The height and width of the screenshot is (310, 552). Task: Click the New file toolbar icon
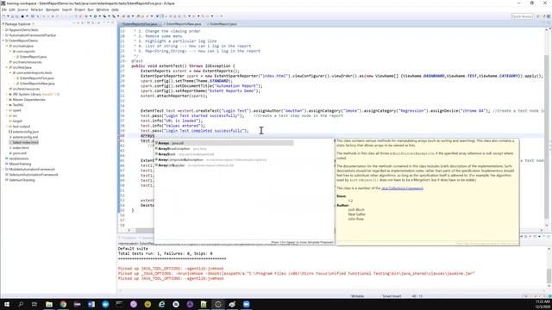coord(4,16)
